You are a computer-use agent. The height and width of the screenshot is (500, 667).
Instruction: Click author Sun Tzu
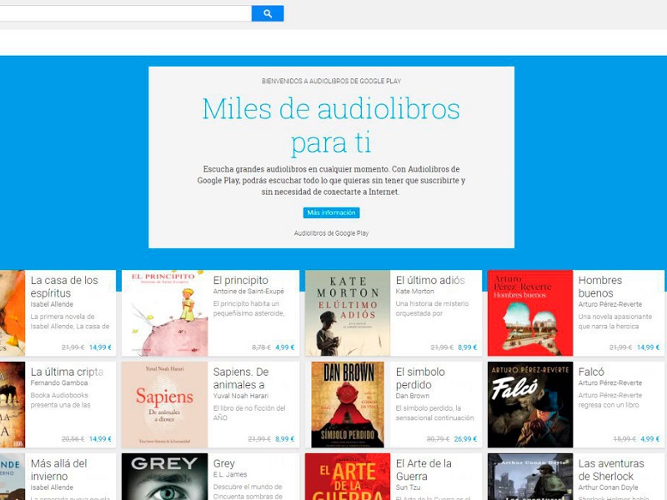[x=408, y=487]
